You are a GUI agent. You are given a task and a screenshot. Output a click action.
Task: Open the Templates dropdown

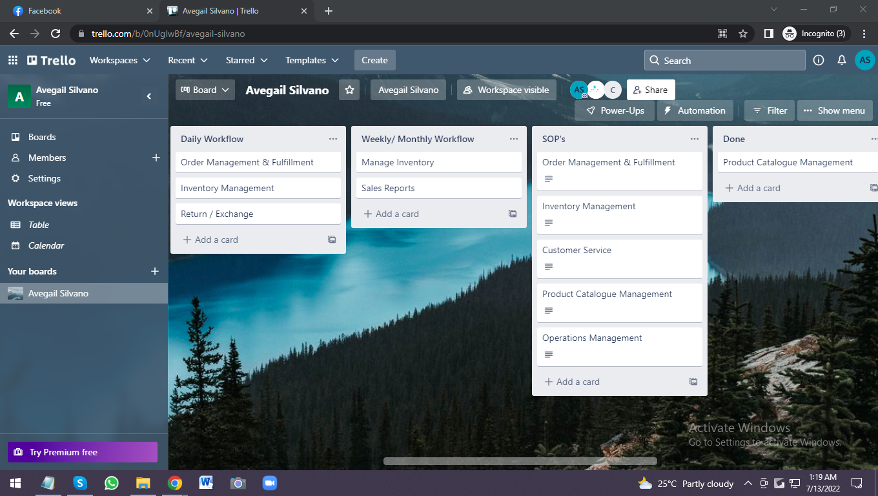[x=312, y=60]
